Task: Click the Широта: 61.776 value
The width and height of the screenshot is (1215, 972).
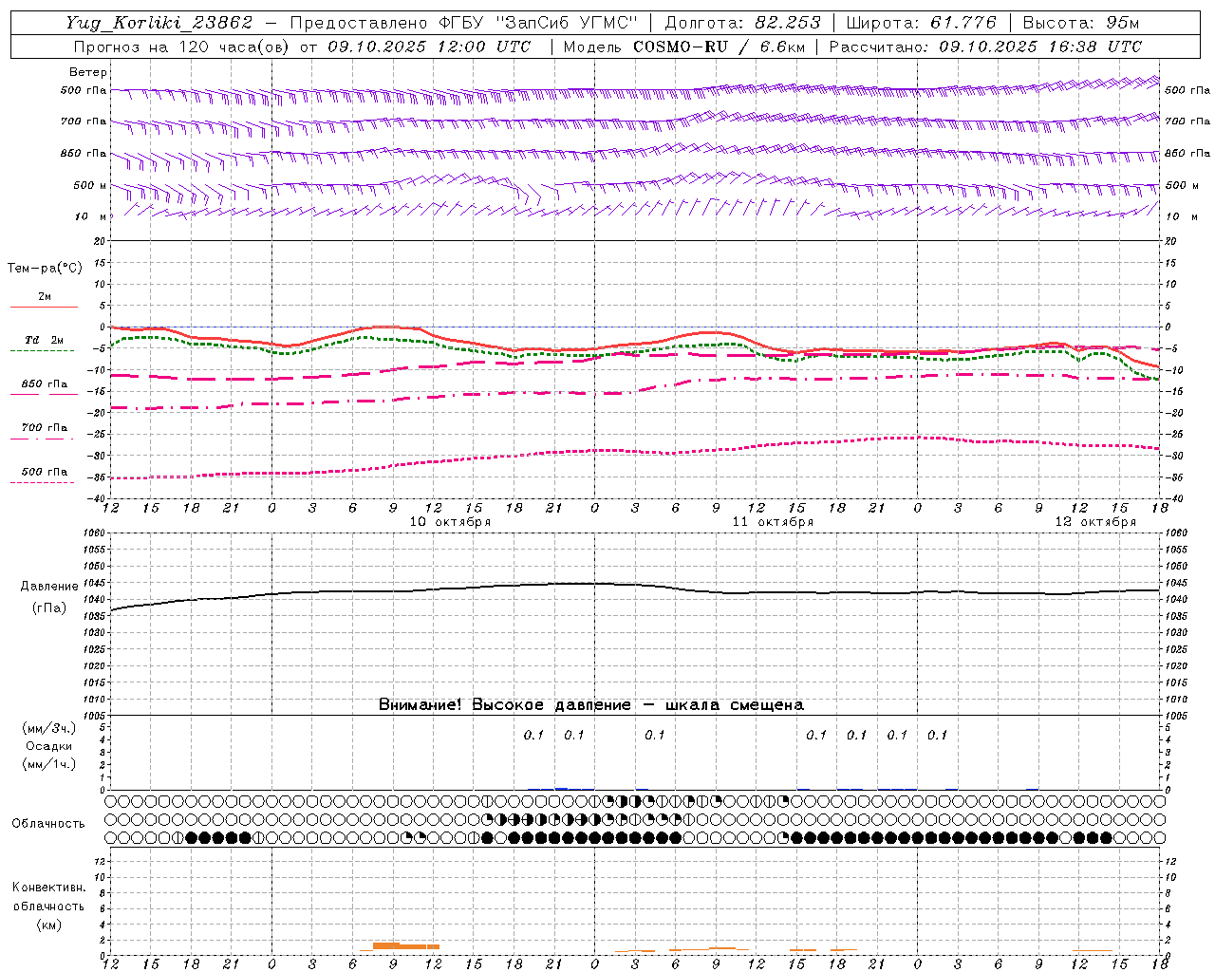Action: pos(921,23)
